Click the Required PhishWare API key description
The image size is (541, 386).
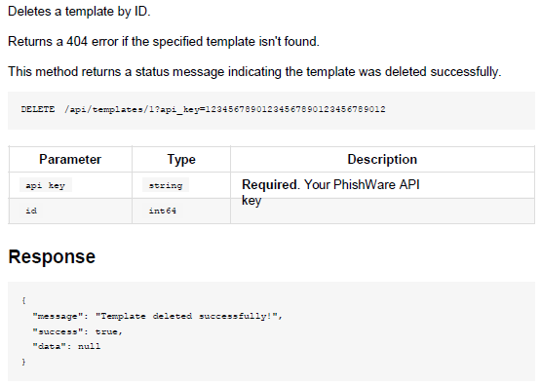tap(330, 192)
